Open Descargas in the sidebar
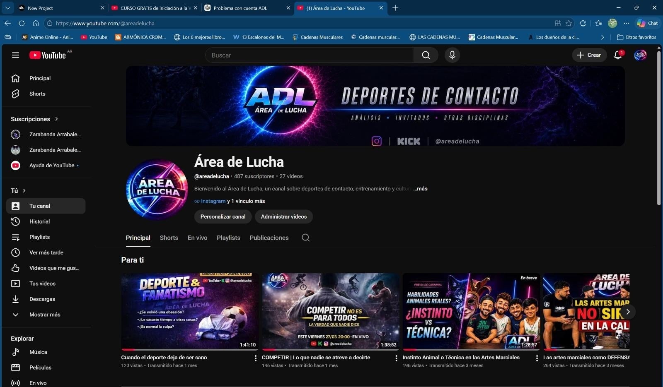This screenshot has height=387, width=663. (46, 299)
